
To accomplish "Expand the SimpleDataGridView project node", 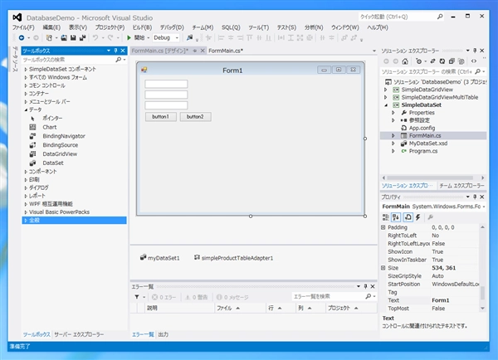I will 386,90.
